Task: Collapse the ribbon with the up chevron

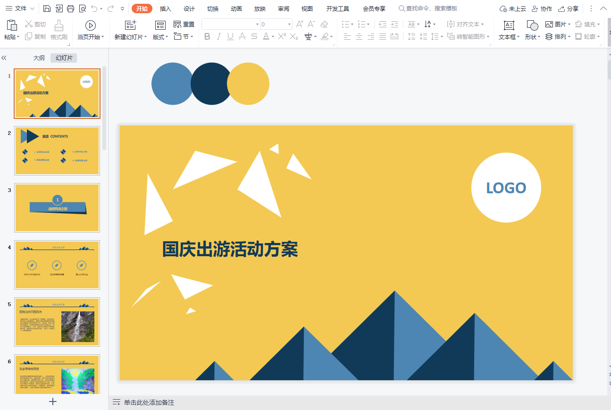Action: (603, 8)
